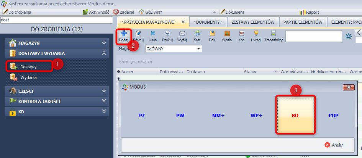Click Anuluj in the MODUS dialog
Viewport: 362px width, 158px height.
(334, 145)
